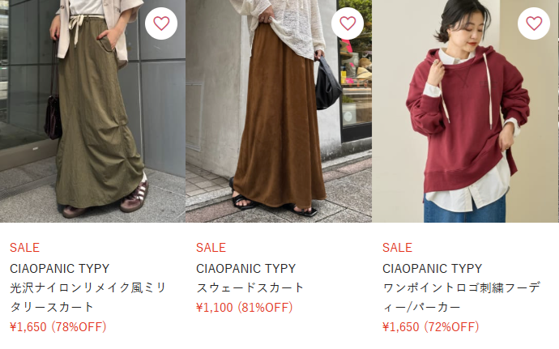Favorite the olive nylon military skirt

pyautogui.click(x=161, y=23)
